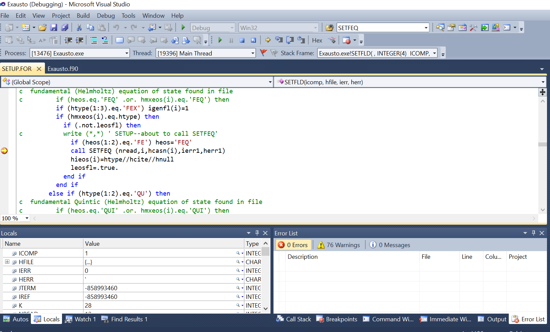Open the Thread dropdown showing Main Thread
Viewport: 550px width, 332px height.
tap(252, 53)
